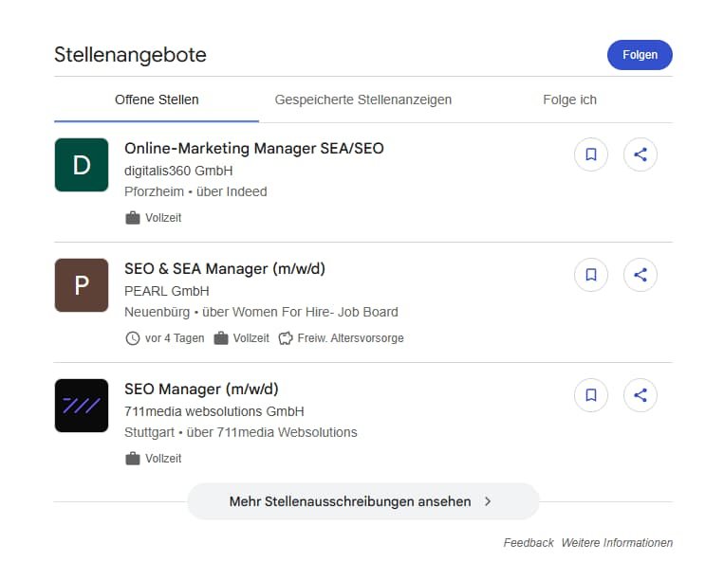Click Vollzeit label in 711media listing
Screen dimensions: 724x580
pos(163,459)
